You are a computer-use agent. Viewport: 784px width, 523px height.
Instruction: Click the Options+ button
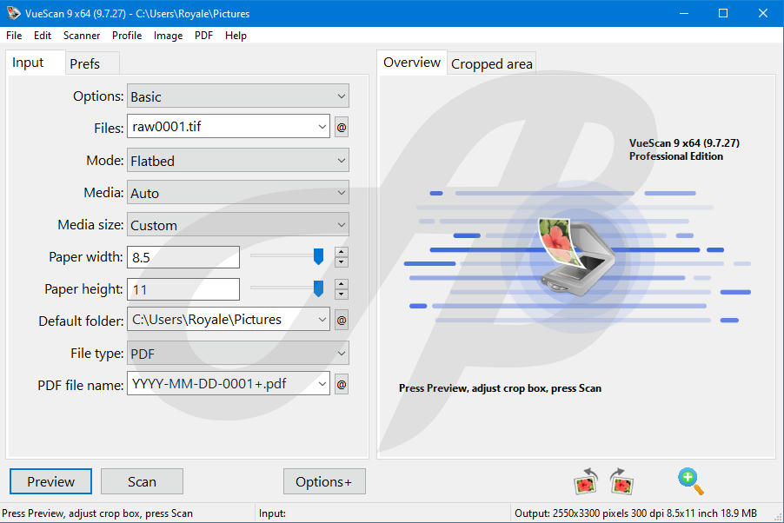tap(324, 481)
